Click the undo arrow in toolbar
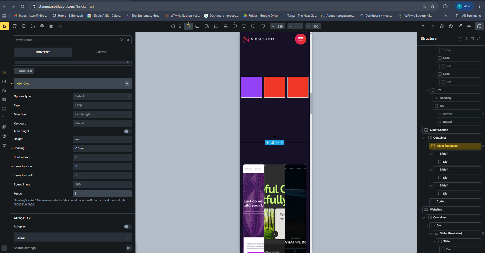This screenshot has width=485, height=253. [423, 26]
